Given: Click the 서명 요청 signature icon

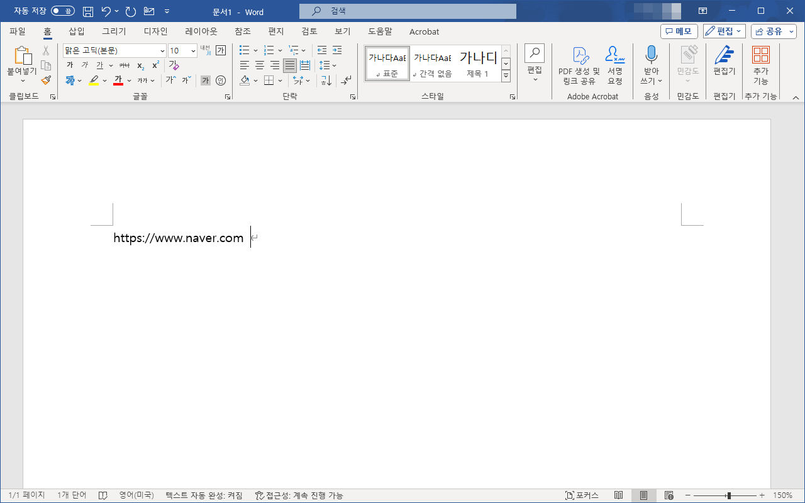Looking at the screenshot, I should (x=615, y=55).
